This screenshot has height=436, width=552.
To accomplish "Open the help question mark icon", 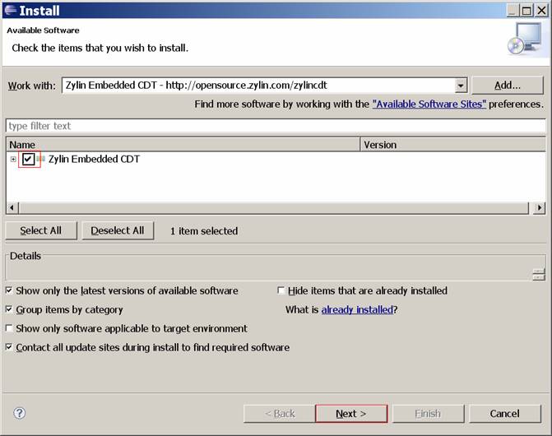I will [20, 413].
